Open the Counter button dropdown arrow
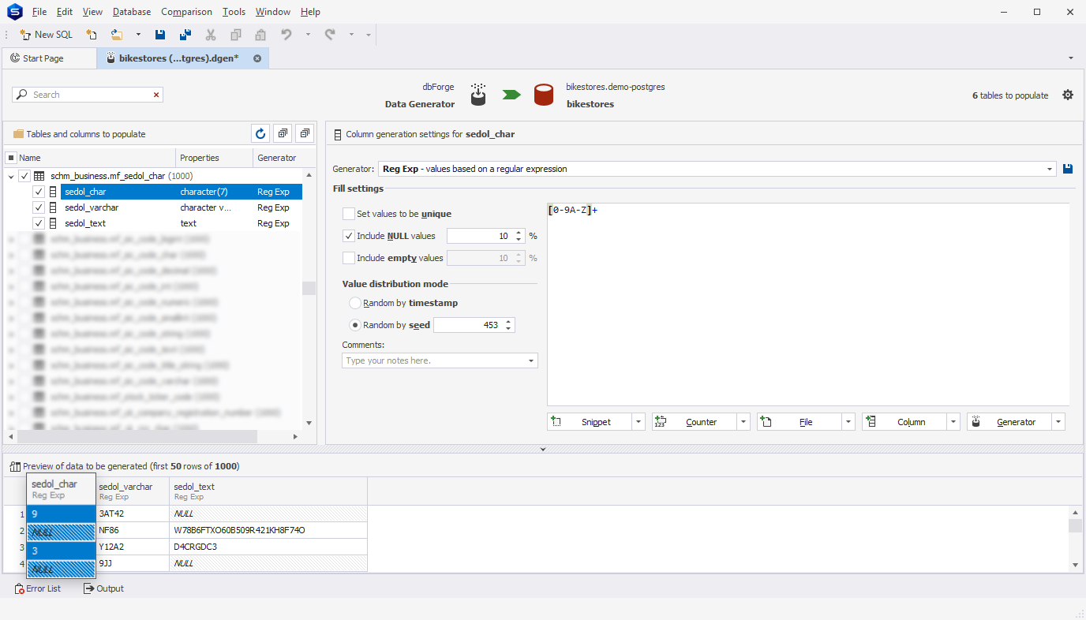 [743, 422]
